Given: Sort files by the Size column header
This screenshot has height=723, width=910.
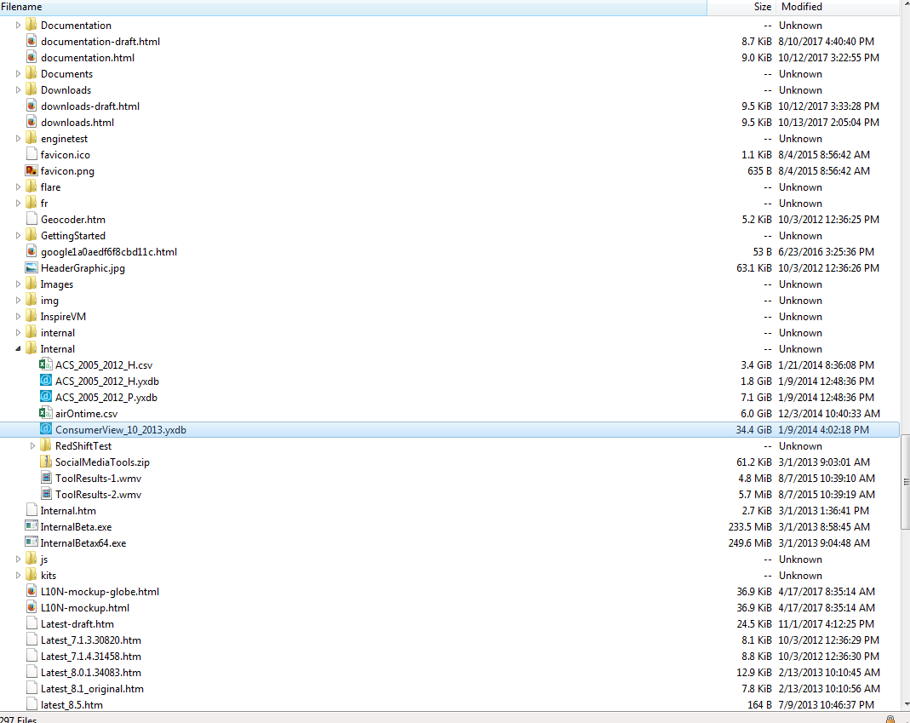Looking at the screenshot, I should 762,7.
